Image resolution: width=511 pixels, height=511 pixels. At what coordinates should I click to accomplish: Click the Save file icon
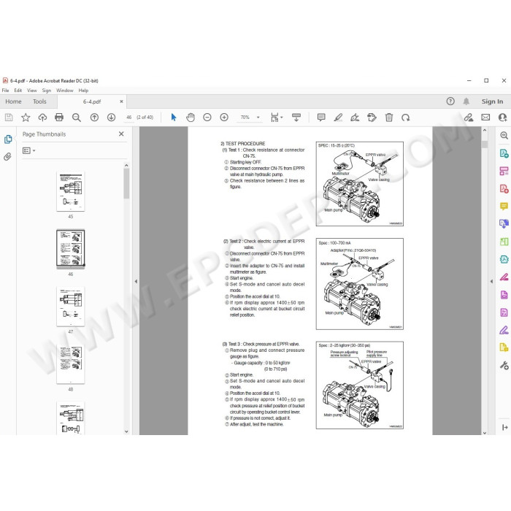tap(9, 118)
